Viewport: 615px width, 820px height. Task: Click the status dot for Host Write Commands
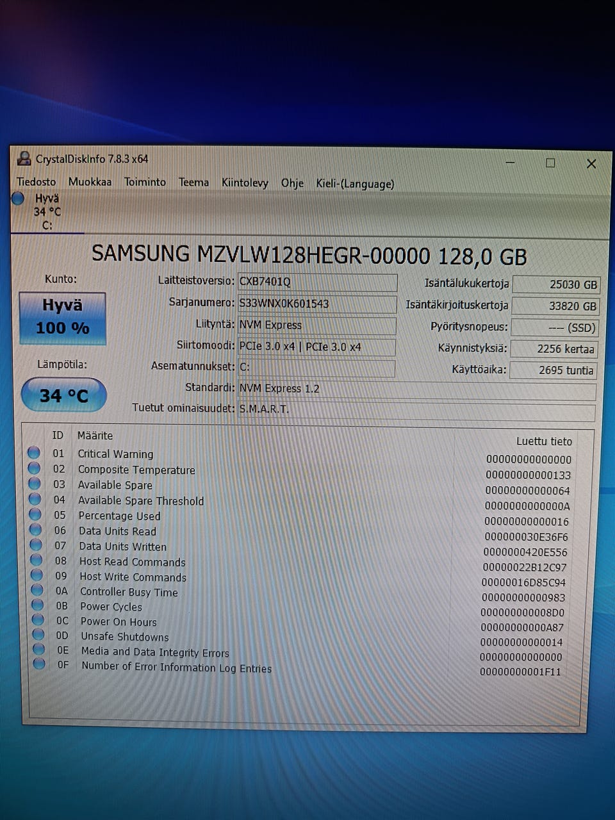point(37,575)
